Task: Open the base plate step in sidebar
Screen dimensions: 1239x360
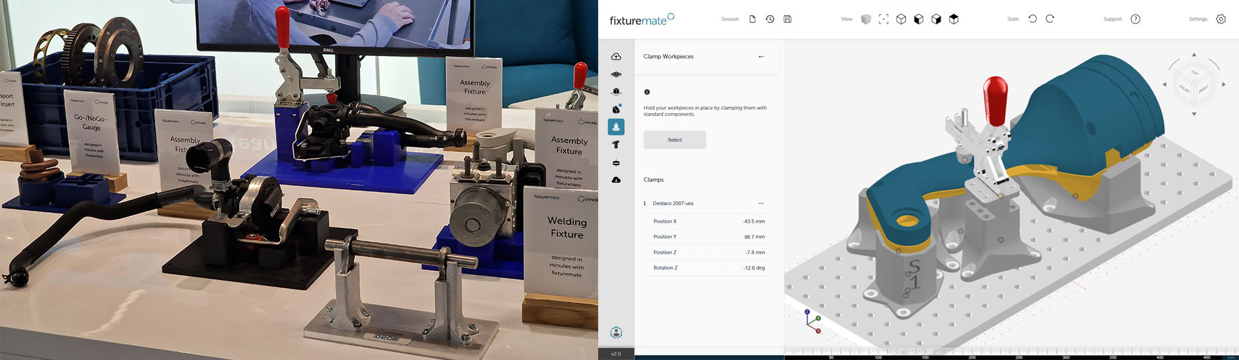Action: point(616,74)
